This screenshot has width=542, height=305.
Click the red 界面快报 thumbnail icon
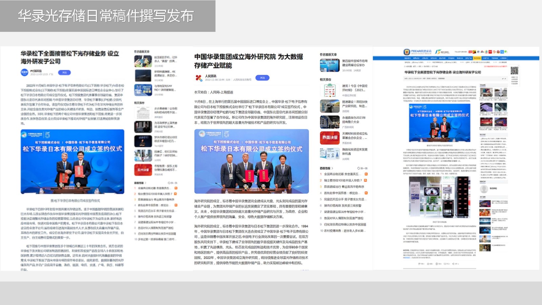click(x=330, y=138)
